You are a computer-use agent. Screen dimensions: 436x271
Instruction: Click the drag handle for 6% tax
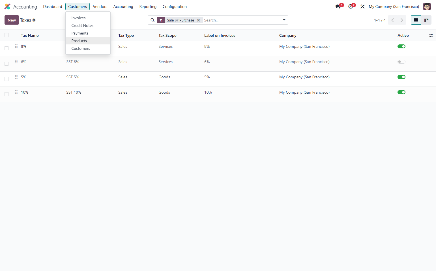tap(16, 62)
